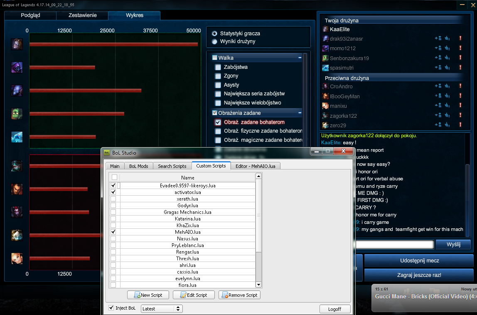Report Senbonzakura19 exclamation icon
This screenshot has height=315, width=477.
point(460,58)
